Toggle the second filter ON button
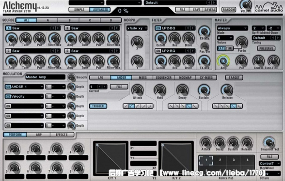Image resolution: width=285 pixels, height=181 pixels. point(158,51)
